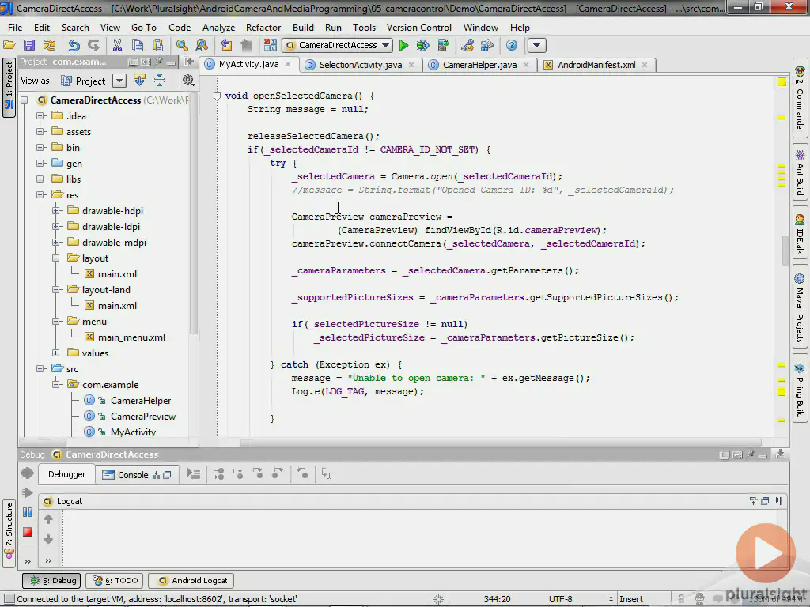Click the editor vertical scrollbar thumb
The image size is (810, 607).
pyautogui.click(x=785, y=249)
